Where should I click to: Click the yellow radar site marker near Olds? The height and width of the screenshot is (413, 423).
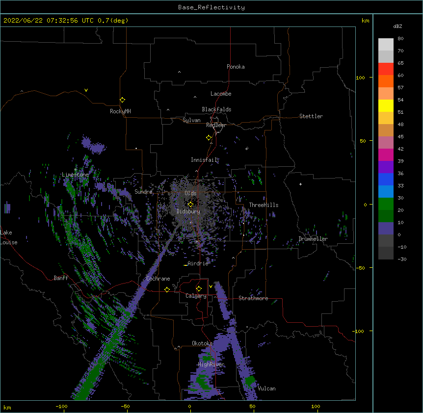190,204
